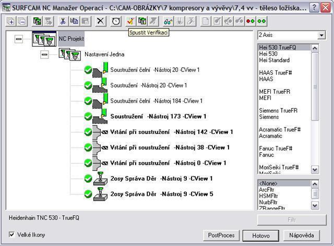This screenshot has width=334, height=246.
Task: Select Soustružení čelní Nástroj 184 operation text
Action: click(157, 101)
